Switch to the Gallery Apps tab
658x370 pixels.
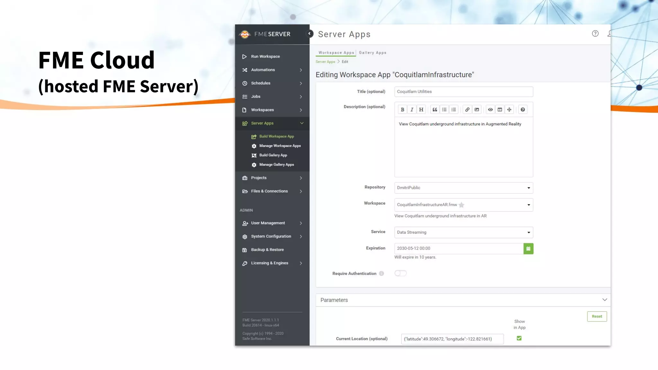pos(373,53)
